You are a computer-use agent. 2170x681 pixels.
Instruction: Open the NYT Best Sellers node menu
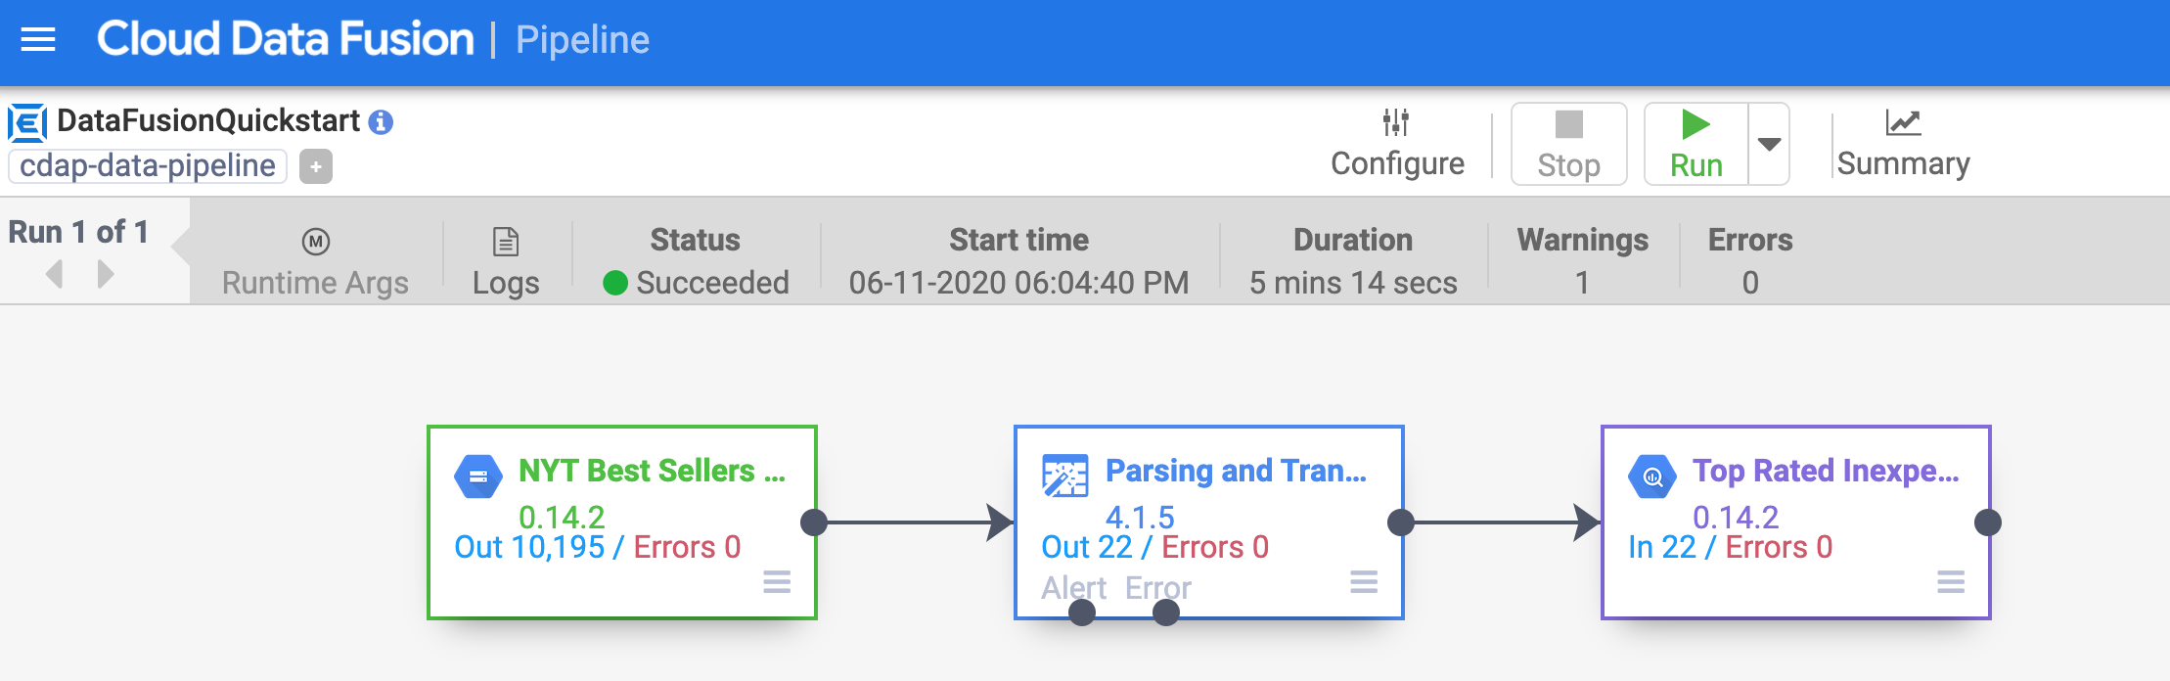pyautogui.click(x=777, y=582)
